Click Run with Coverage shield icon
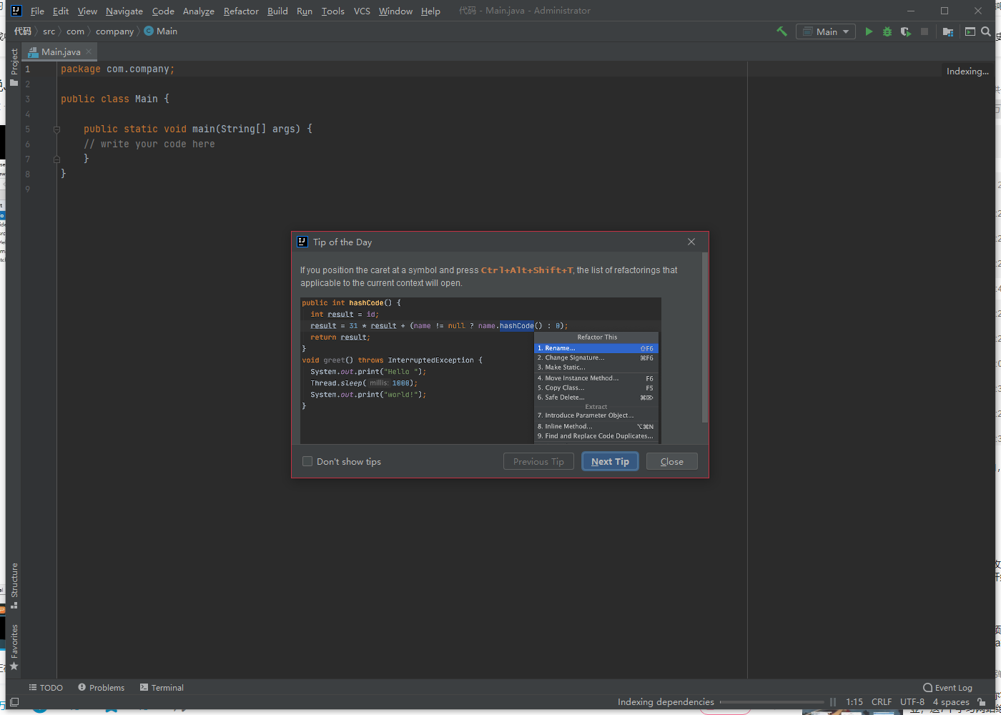Image resolution: width=1001 pixels, height=715 pixels. pyautogui.click(x=906, y=31)
